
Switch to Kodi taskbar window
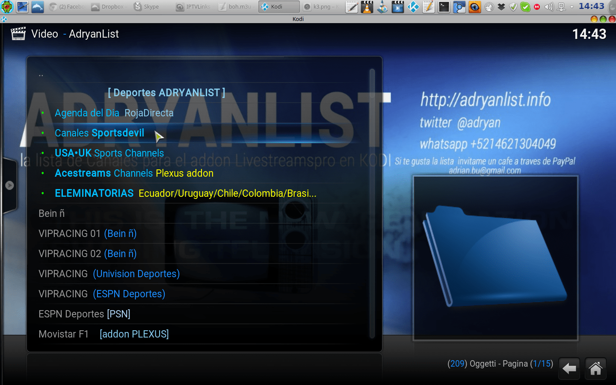pyautogui.click(x=278, y=7)
